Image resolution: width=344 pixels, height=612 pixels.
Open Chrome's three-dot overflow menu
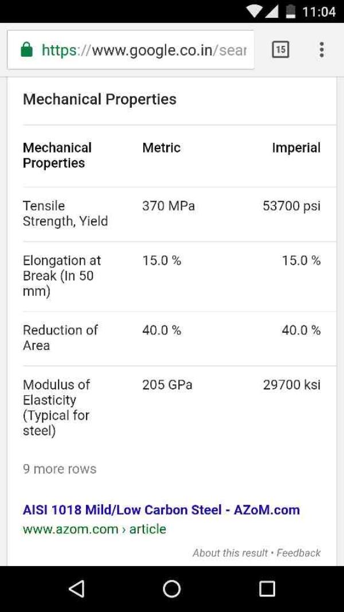[322, 50]
